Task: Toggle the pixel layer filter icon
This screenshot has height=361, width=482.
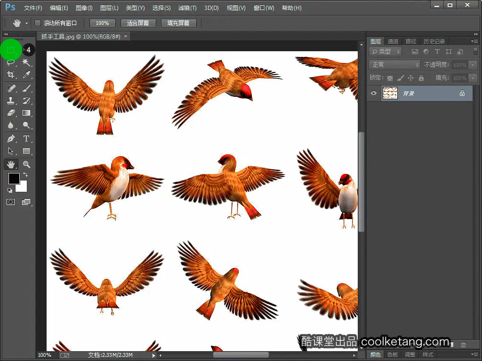Action: pos(415,52)
